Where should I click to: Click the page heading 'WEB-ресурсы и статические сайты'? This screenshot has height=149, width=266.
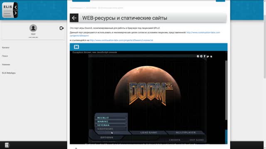[x=125, y=18]
